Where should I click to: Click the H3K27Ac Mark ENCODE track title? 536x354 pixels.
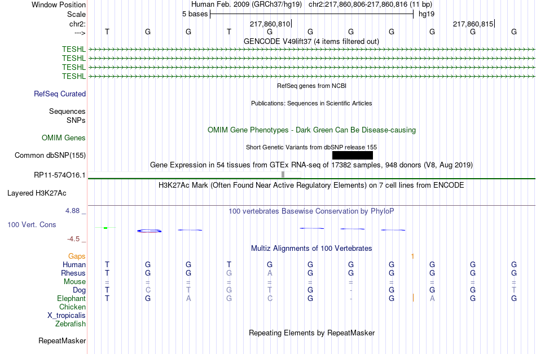311,185
